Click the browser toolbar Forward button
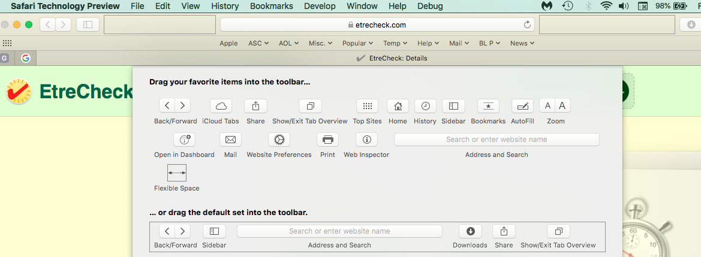 (x=63, y=25)
